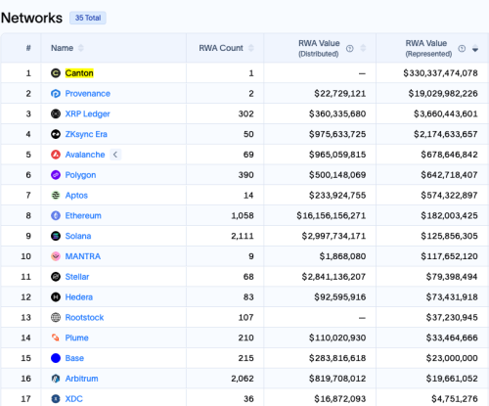This screenshot has height=406, width=489.
Task: Open RWA Value Represented info tooltip icon
Action: pos(462,49)
